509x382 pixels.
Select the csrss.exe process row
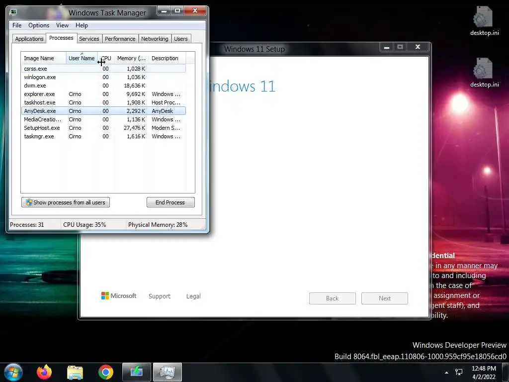pos(103,69)
